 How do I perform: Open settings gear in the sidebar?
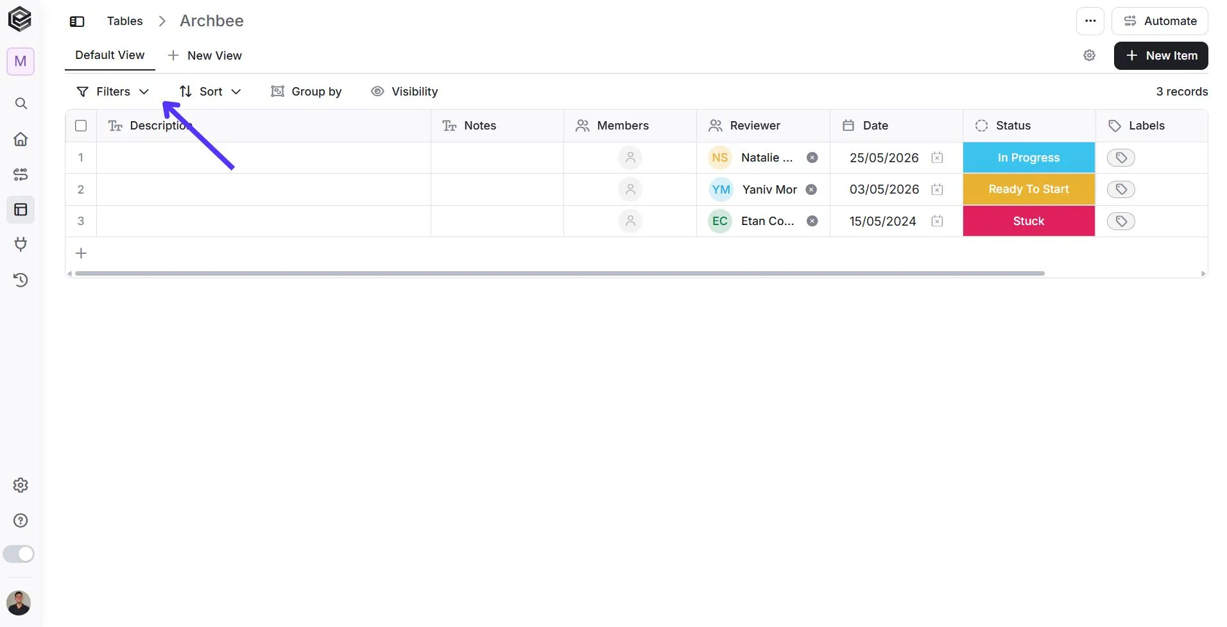click(x=21, y=485)
